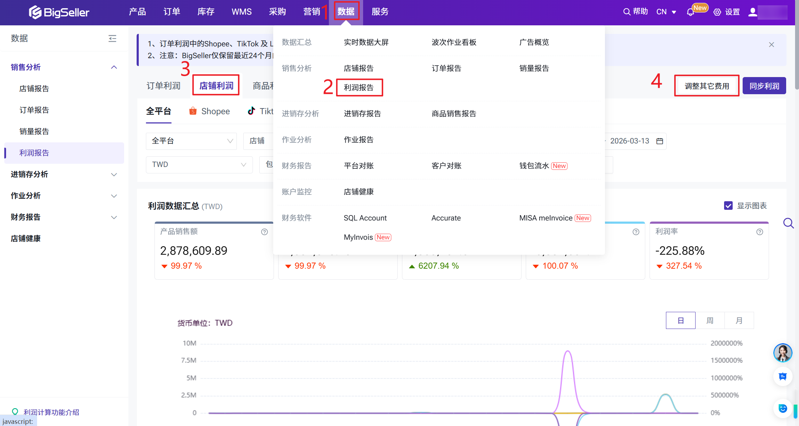Screen dimensions: 799x426
Task: Click the settings gear icon
Action: (x=717, y=12)
